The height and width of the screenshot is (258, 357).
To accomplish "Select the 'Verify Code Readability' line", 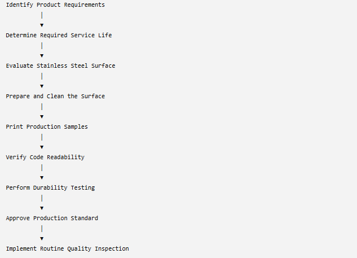I will point(45,158).
